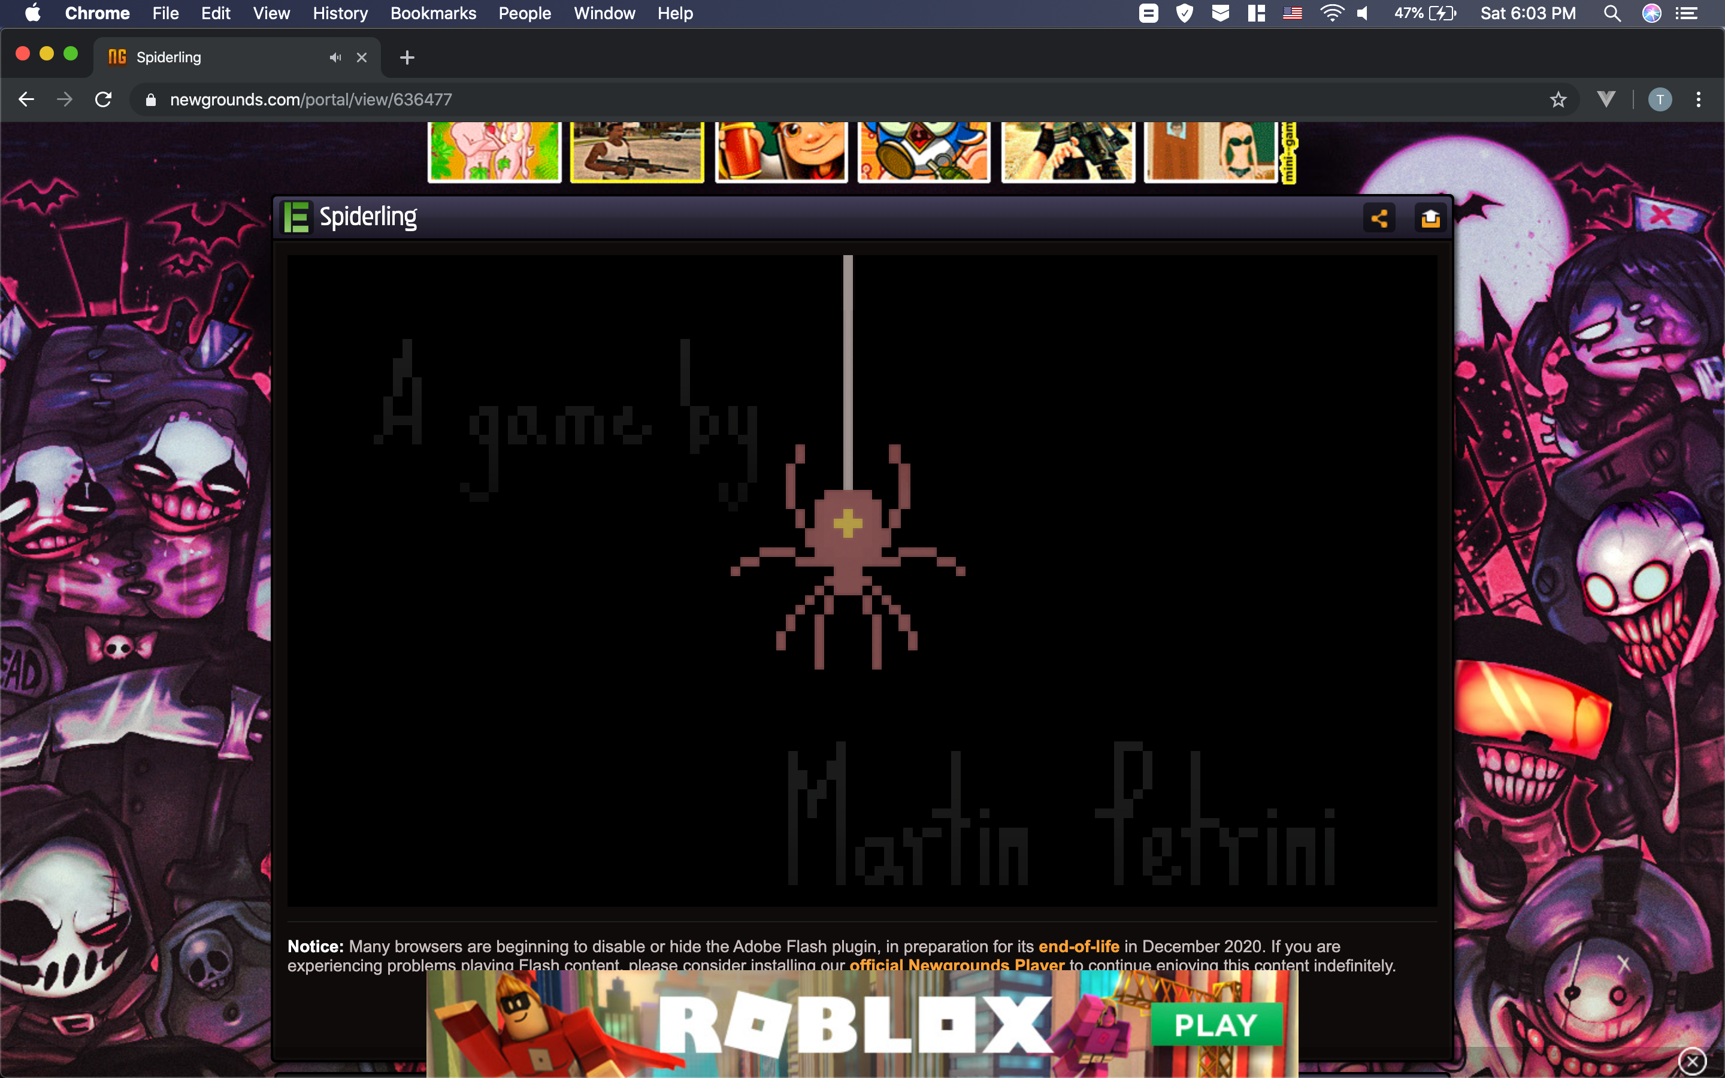Screen dimensions: 1725x1078
Task: Follow the end-of-life link
Action: coord(1079,946)
